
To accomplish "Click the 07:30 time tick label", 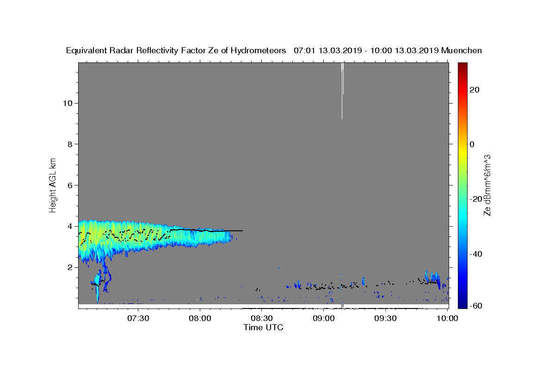I will point(138,318).
